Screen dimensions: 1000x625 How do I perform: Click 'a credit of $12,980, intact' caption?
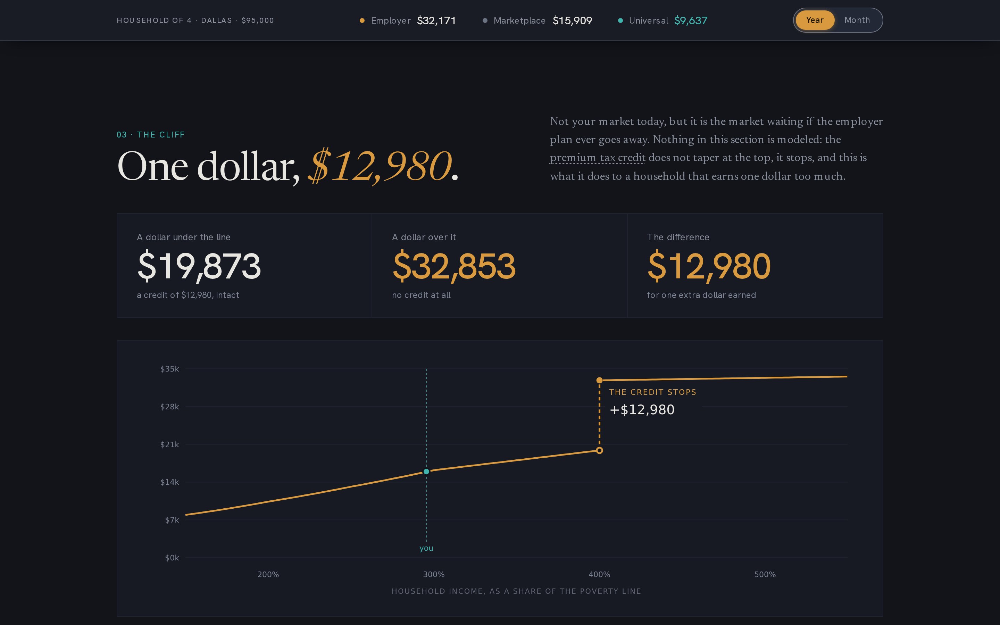188,295
